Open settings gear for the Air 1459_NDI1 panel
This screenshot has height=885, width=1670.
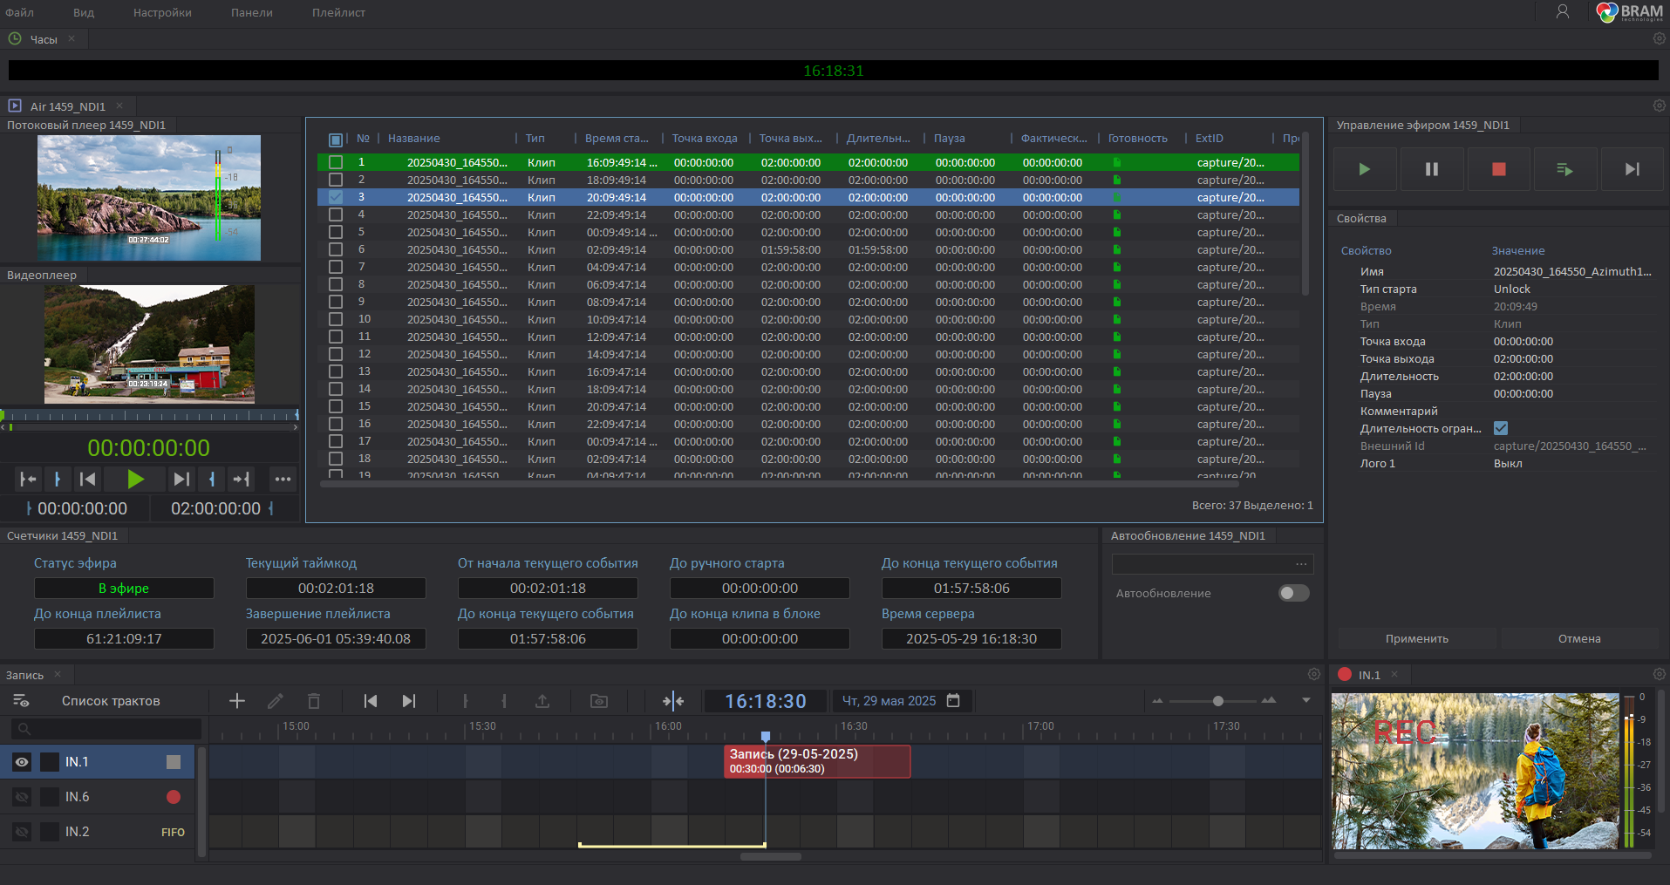[1660, 106]
